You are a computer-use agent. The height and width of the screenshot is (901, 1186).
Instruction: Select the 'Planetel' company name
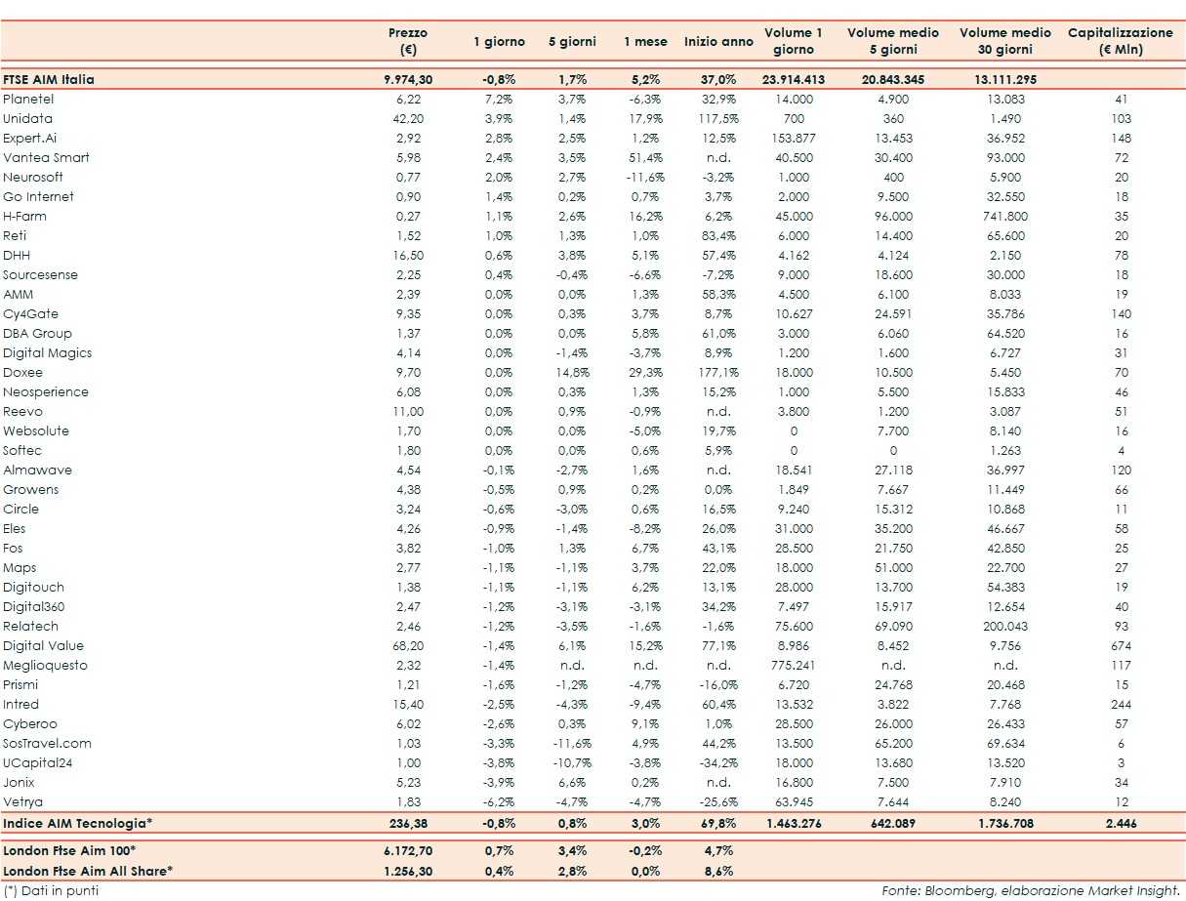[x=28, y=99]
